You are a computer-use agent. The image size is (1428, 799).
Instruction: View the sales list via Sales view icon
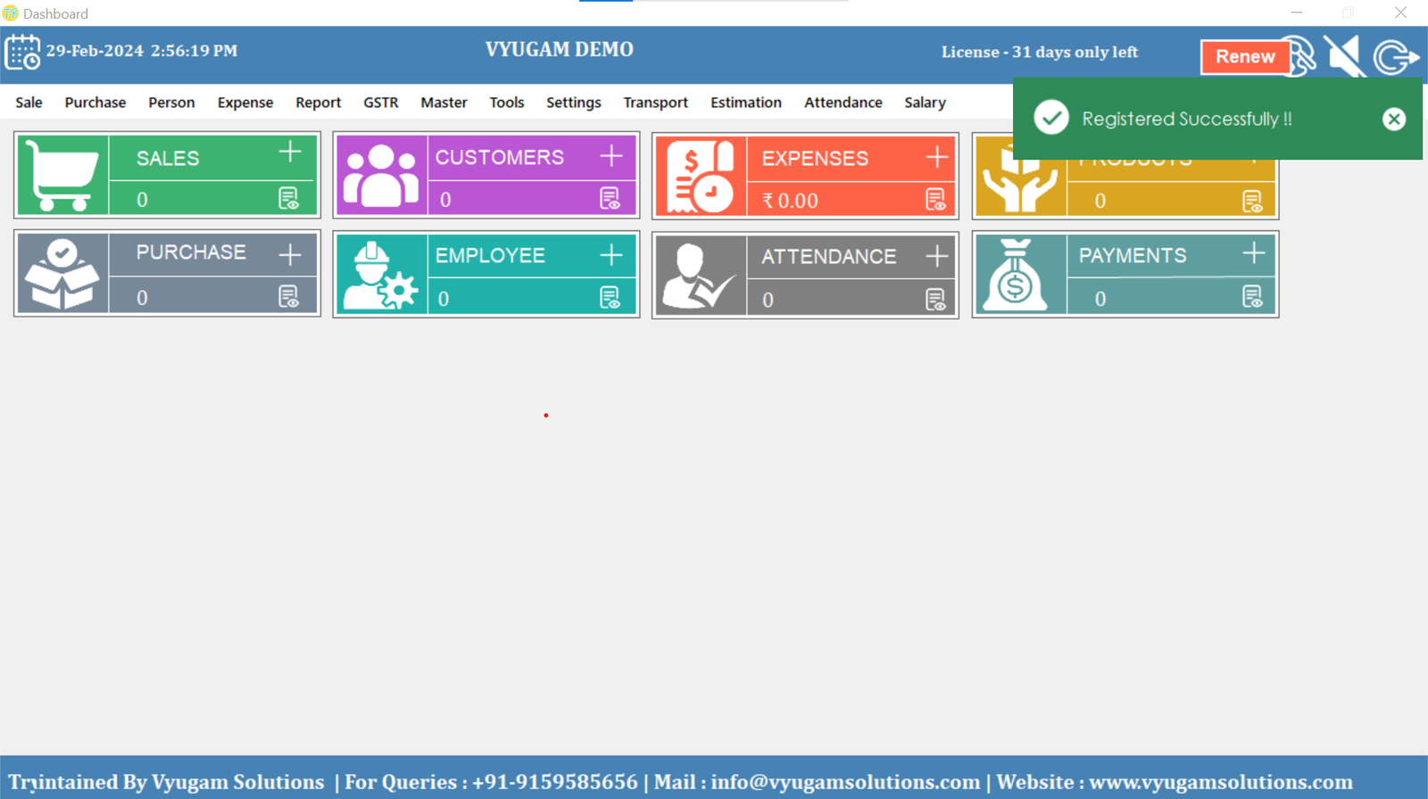pyautogui.click(x=288, y=199)
